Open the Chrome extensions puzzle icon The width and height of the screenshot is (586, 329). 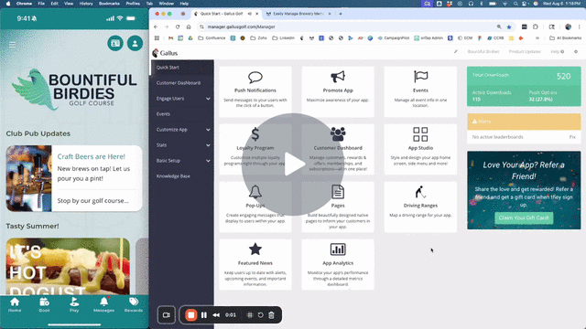pos(536,27)
